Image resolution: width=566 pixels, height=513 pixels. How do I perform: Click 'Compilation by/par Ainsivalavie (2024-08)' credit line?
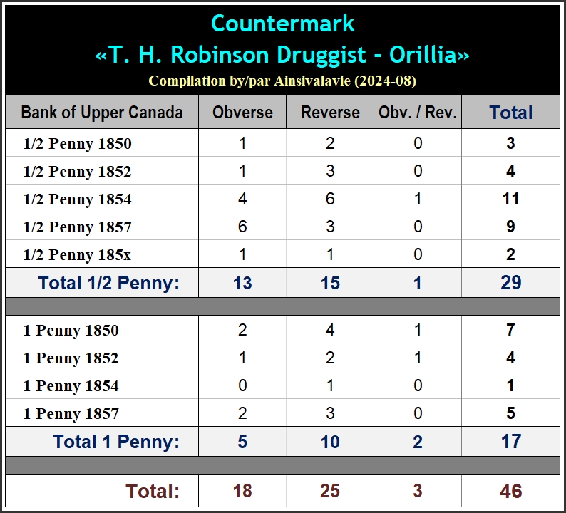coord(282,81)
